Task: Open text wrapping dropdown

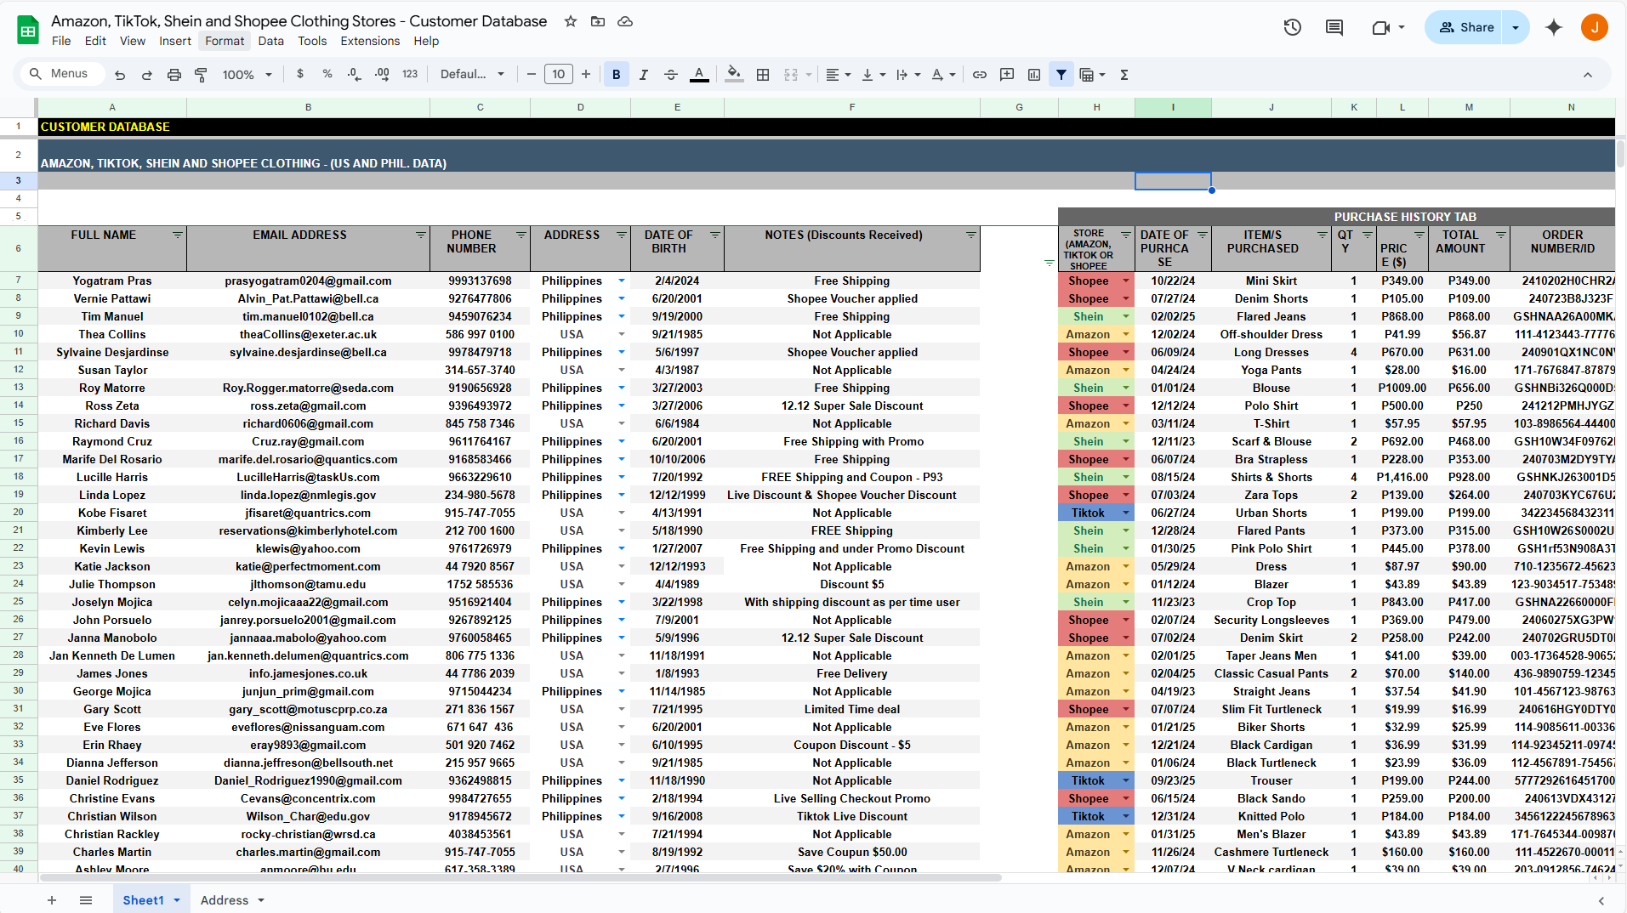Action: coord(908,75)
